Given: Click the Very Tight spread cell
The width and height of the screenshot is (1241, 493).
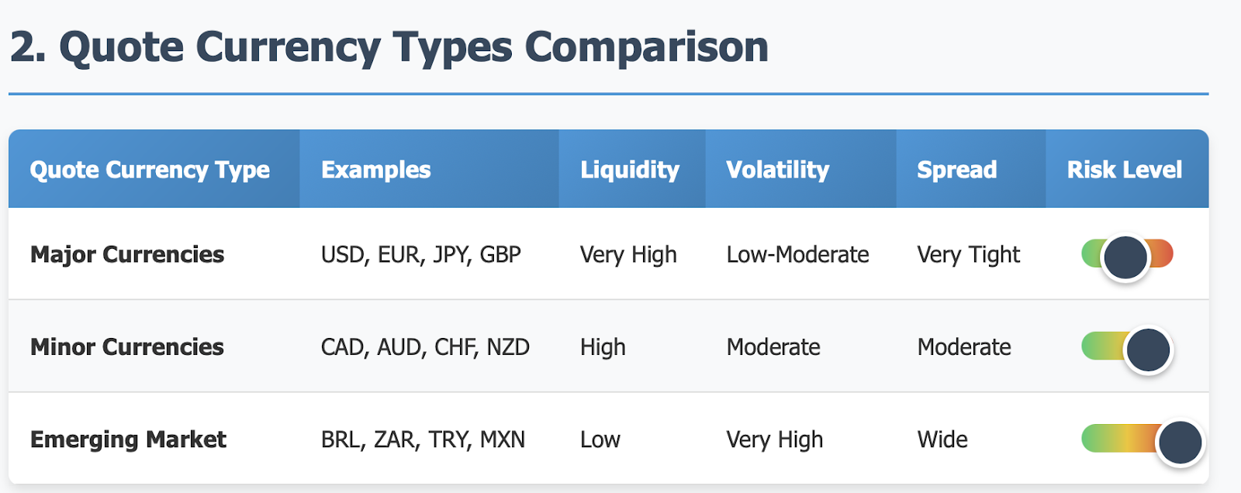Looking at the screenshot, I should coord(968,254).
